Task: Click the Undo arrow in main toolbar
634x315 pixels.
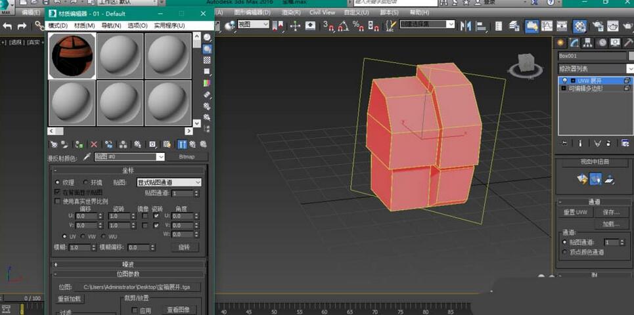Action: click(x=8, y=26)
